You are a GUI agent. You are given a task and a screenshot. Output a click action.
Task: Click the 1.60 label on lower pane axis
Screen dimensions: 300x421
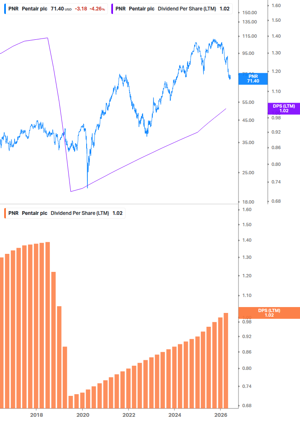tap(247, 210)
